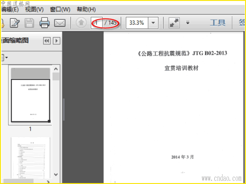This screenshot has height=184, width=246.
Task: Toggle fit-page expand arrows icon
Action: pos(174,23)
